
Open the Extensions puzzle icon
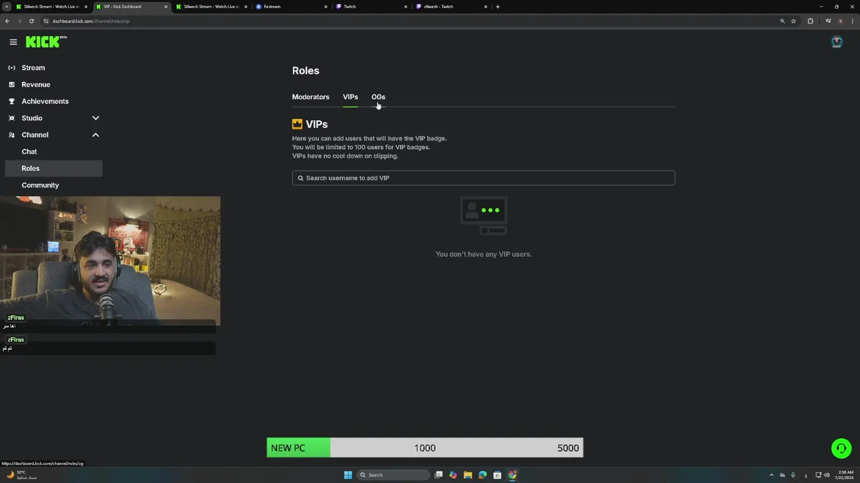810,21
